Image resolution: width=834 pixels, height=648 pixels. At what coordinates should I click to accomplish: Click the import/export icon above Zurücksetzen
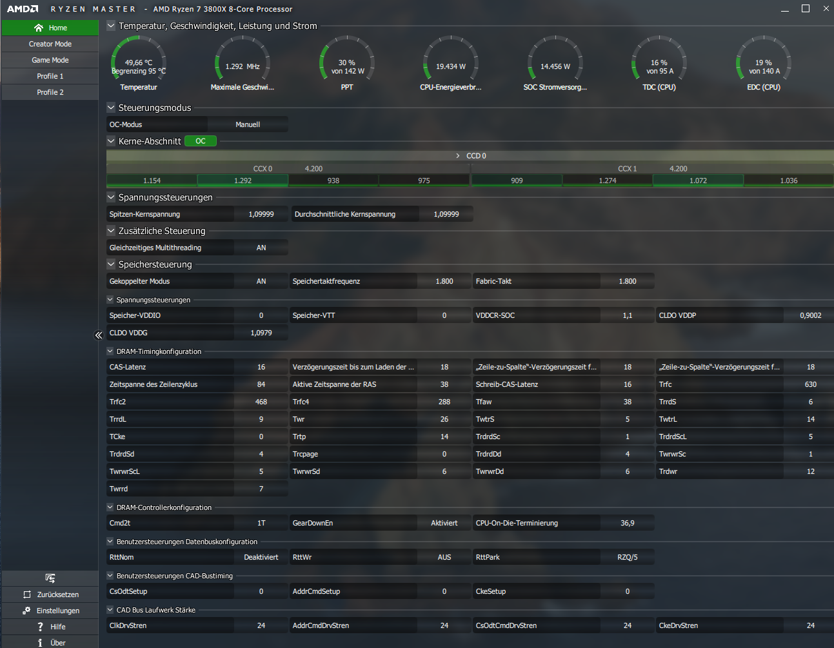(50, 578)
